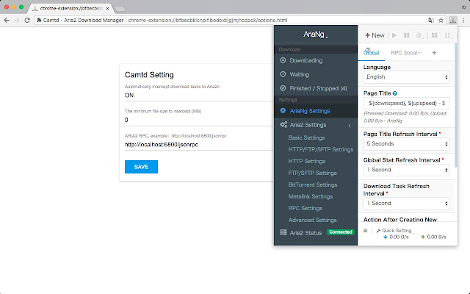This screenshot has width=470, height=294.
Task: Click the hamburger icon beside Quick Setting
Action: click(x=366, y=230)
